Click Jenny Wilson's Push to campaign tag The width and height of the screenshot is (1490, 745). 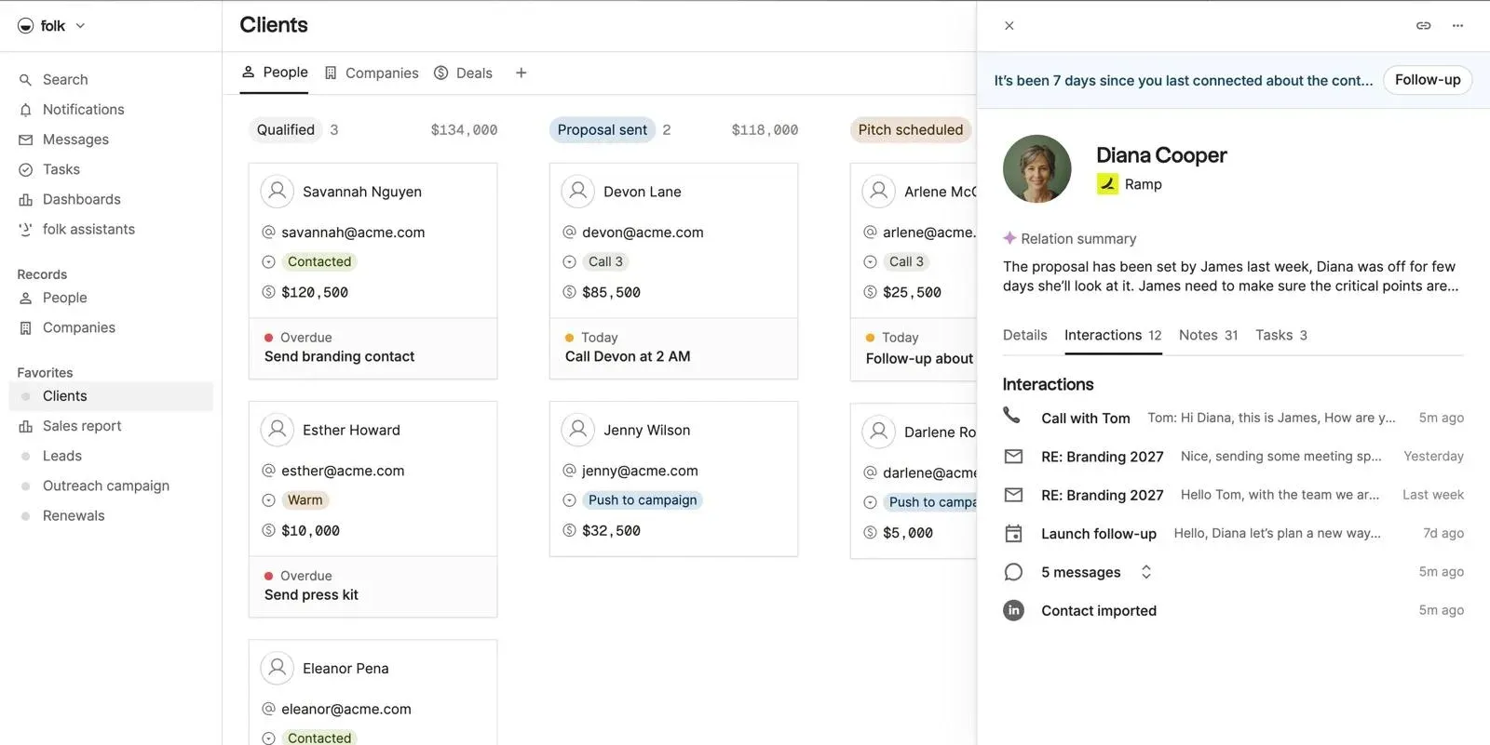pos(643,500)
